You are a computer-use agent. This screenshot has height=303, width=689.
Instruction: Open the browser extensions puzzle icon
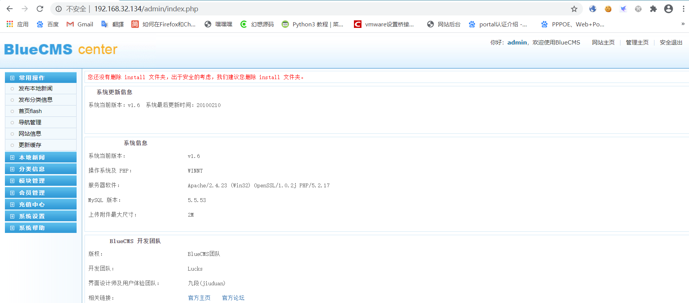click(x=653, y=9)
